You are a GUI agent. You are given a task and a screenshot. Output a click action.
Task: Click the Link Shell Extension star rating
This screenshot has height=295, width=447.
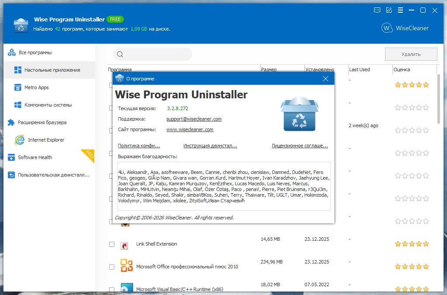(412, 244)
